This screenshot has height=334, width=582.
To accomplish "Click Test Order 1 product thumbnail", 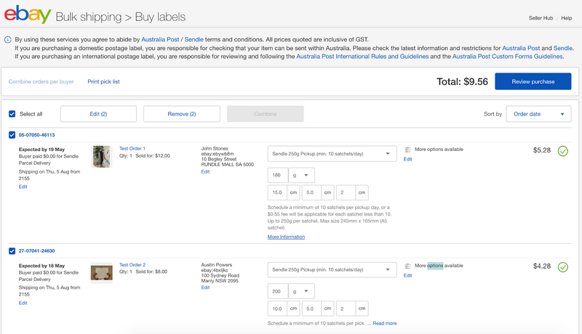I will (102, 157).
